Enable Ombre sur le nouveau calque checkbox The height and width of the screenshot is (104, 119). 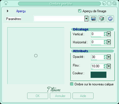coord(72,84)
